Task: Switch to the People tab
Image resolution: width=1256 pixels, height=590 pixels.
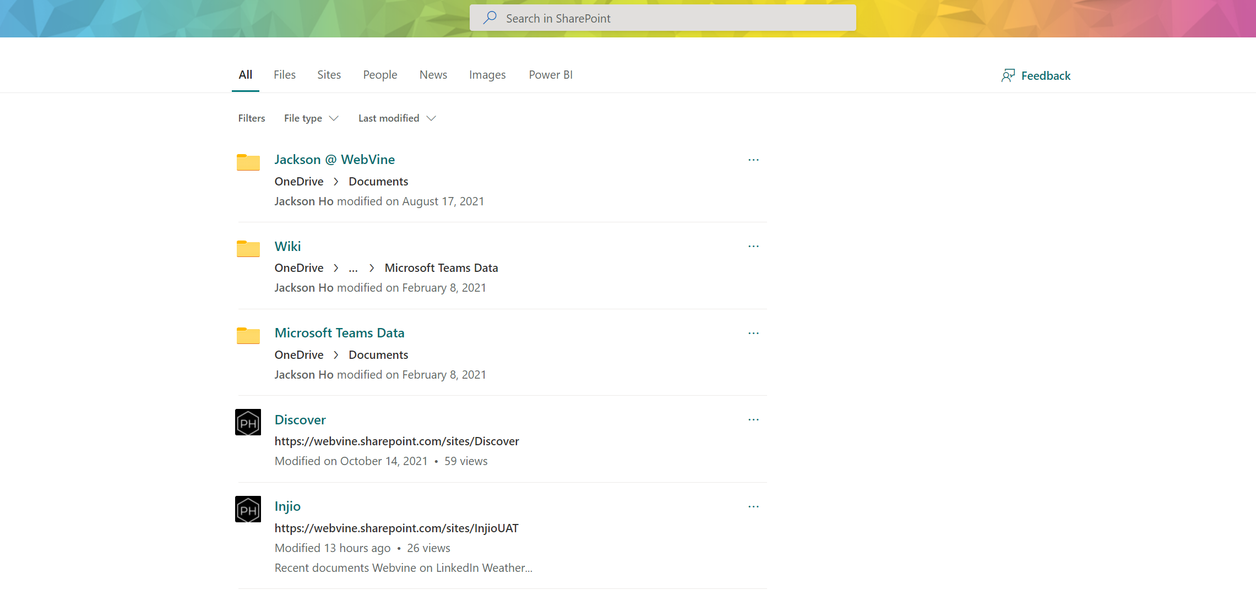Action: [380, 75]
